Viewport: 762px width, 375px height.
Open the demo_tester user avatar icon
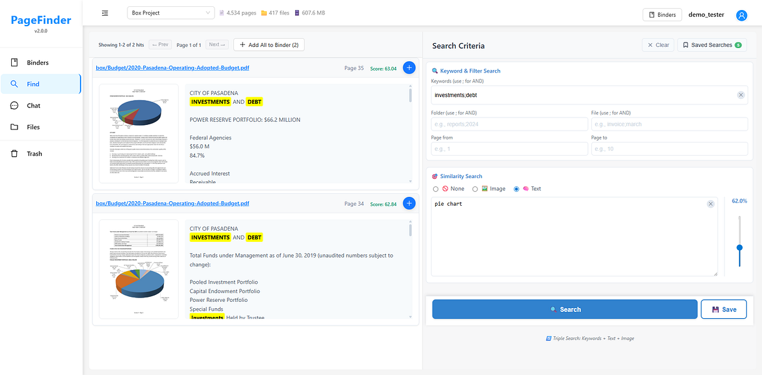point(741,15)
